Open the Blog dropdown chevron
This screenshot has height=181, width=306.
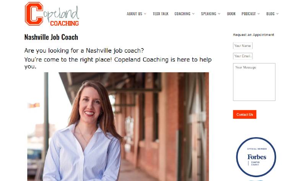277,14
